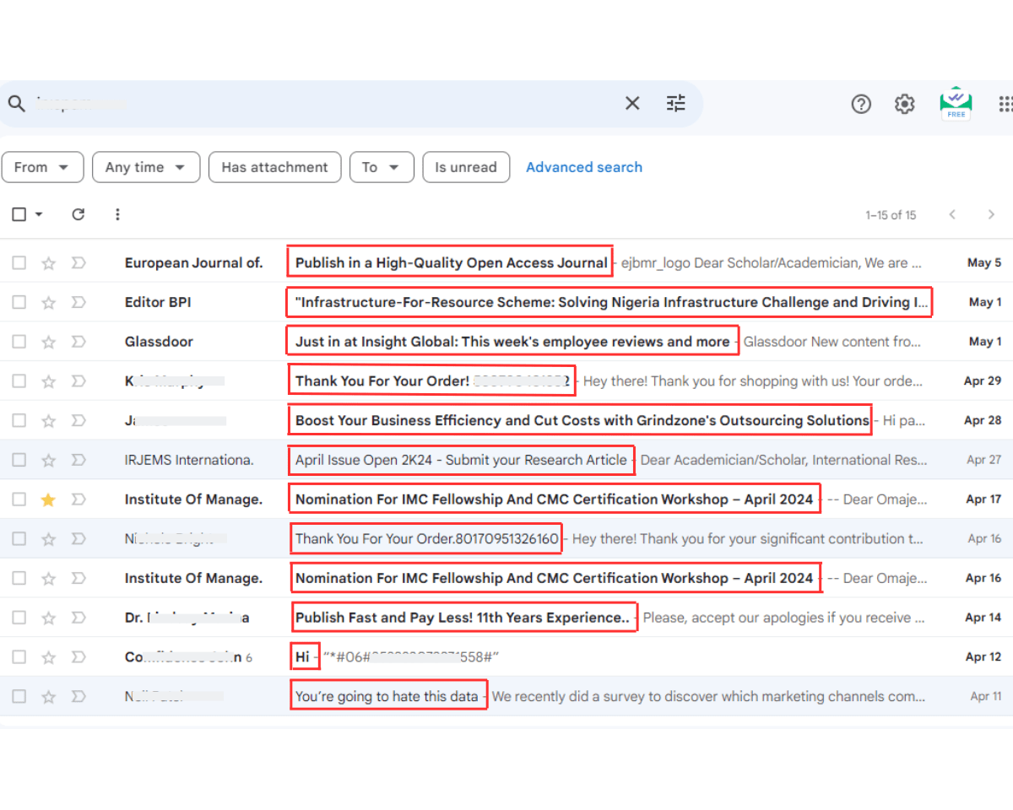Click the Refresh icon
The height and width of the screenshot is (810, 1013).
79,214
